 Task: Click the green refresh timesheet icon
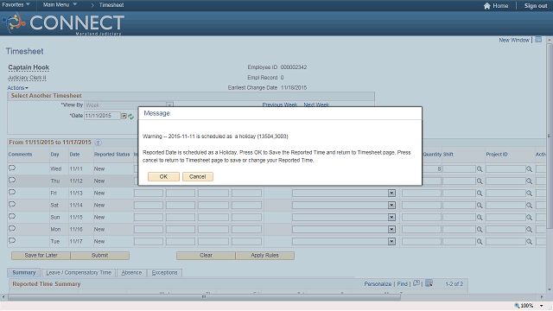(x=130, y=116)
